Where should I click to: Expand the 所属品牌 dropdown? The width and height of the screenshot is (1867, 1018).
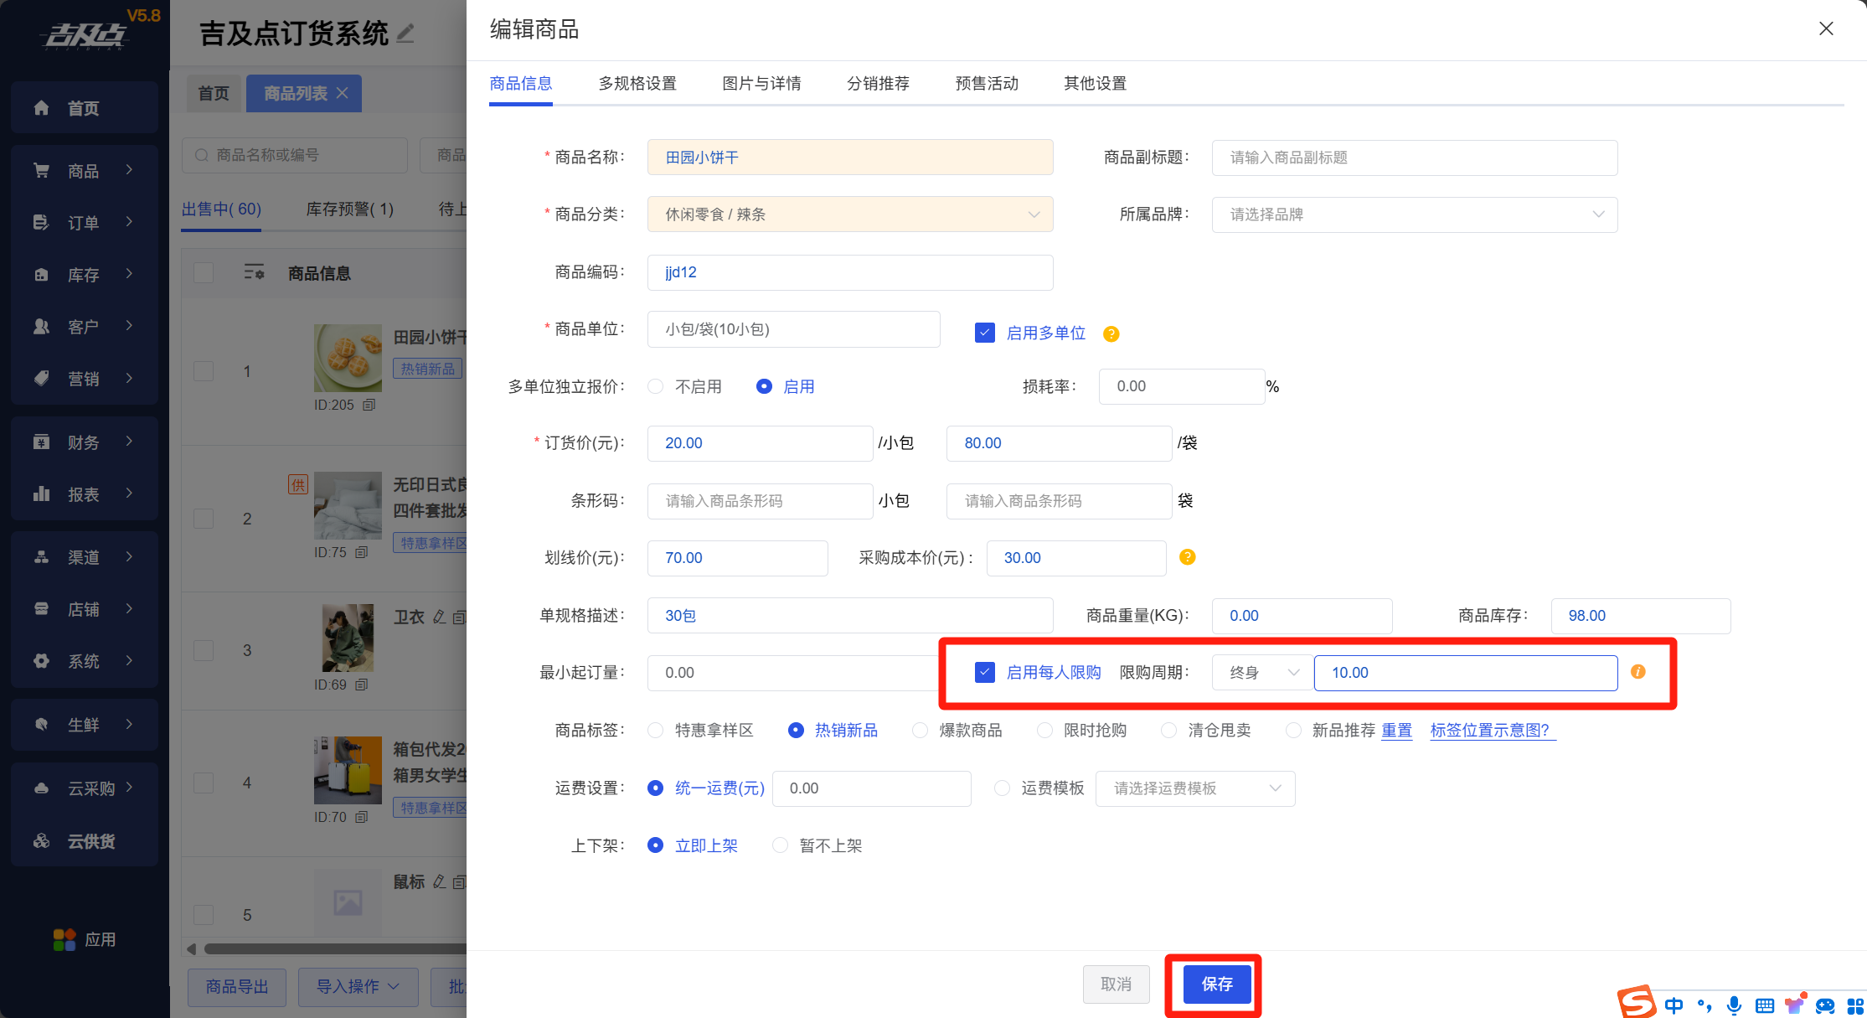coord(1414,214)
